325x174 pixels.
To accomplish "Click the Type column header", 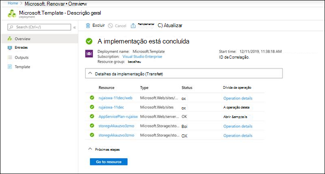I will 144,87.
